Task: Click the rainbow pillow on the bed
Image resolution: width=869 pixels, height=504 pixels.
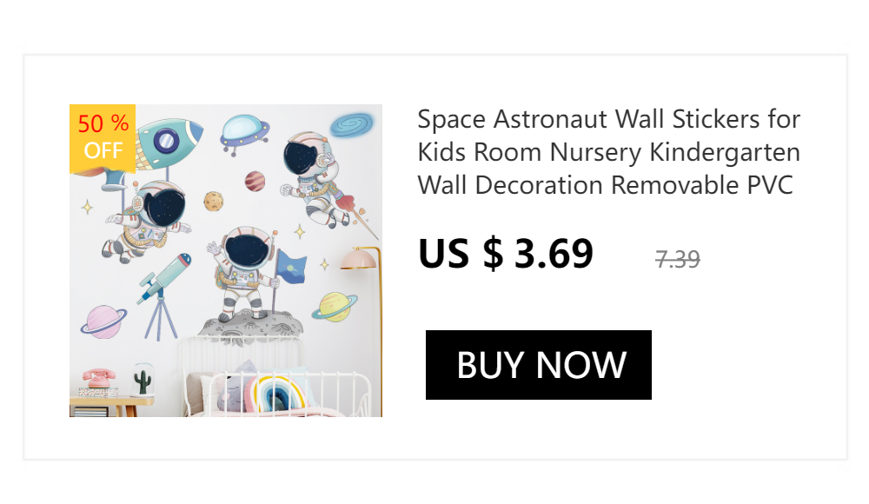Action: point(275,393)
